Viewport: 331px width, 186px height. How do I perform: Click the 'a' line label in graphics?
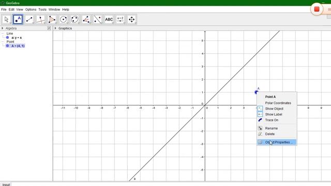coord(134,179)
